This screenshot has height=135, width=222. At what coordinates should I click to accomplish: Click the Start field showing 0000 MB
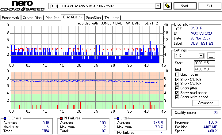[204, 63]
